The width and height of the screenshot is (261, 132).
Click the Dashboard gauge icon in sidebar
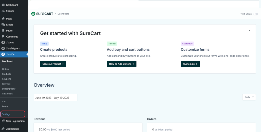[x=3, y=5]
